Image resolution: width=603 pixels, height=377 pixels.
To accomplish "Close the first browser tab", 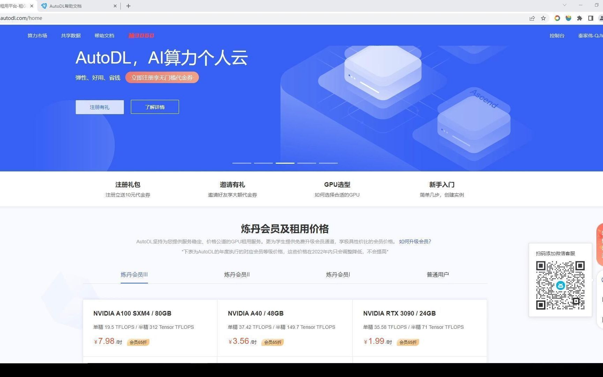I will pyautogui.click(x=32, y=6).
